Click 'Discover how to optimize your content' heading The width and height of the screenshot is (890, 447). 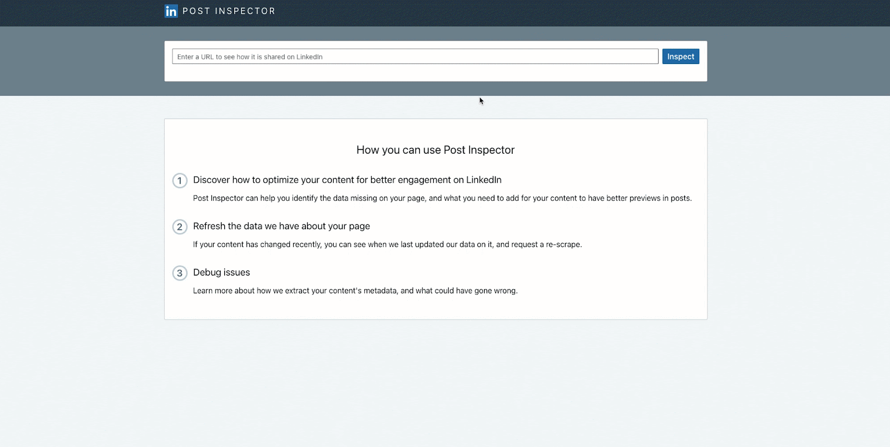point(347,180)
